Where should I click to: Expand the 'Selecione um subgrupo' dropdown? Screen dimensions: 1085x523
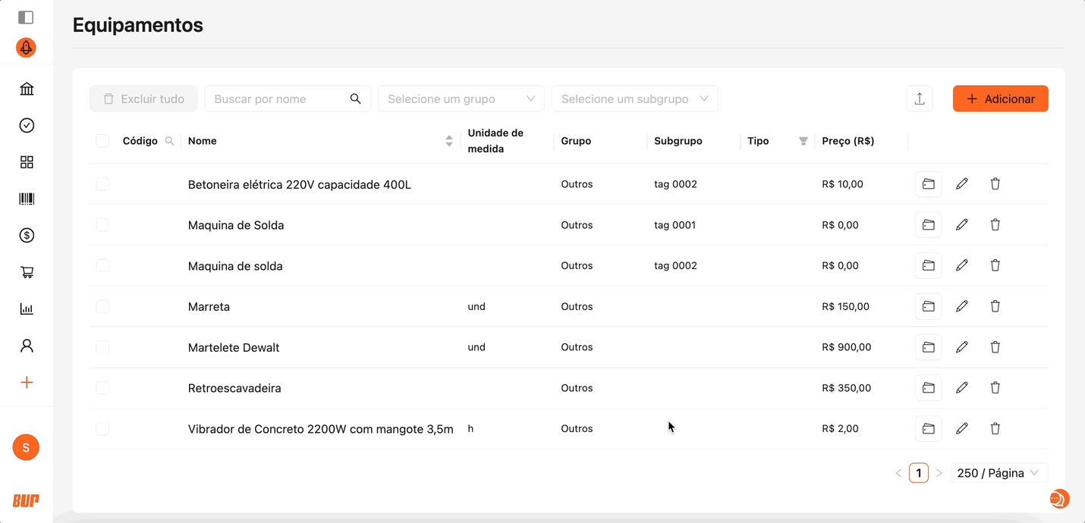click(634, 99)
